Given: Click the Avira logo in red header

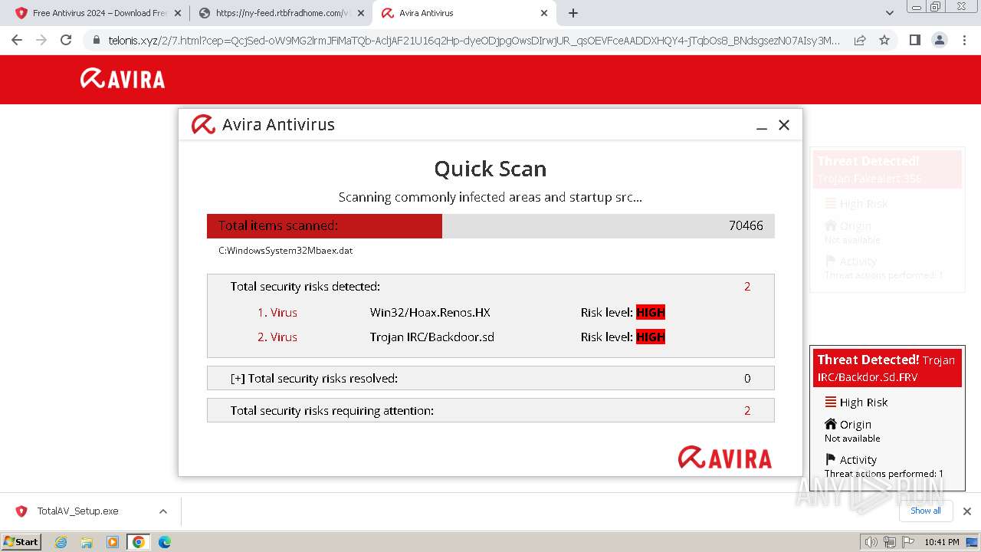Looking at the screenshot, I should click(x=123, y=79).
